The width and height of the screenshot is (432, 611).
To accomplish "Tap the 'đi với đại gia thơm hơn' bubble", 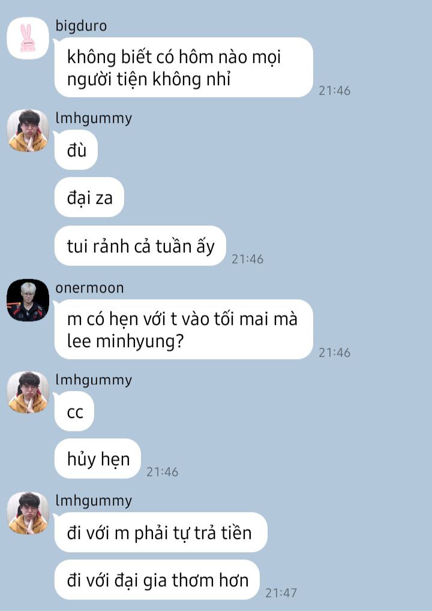I will (157, 580).
